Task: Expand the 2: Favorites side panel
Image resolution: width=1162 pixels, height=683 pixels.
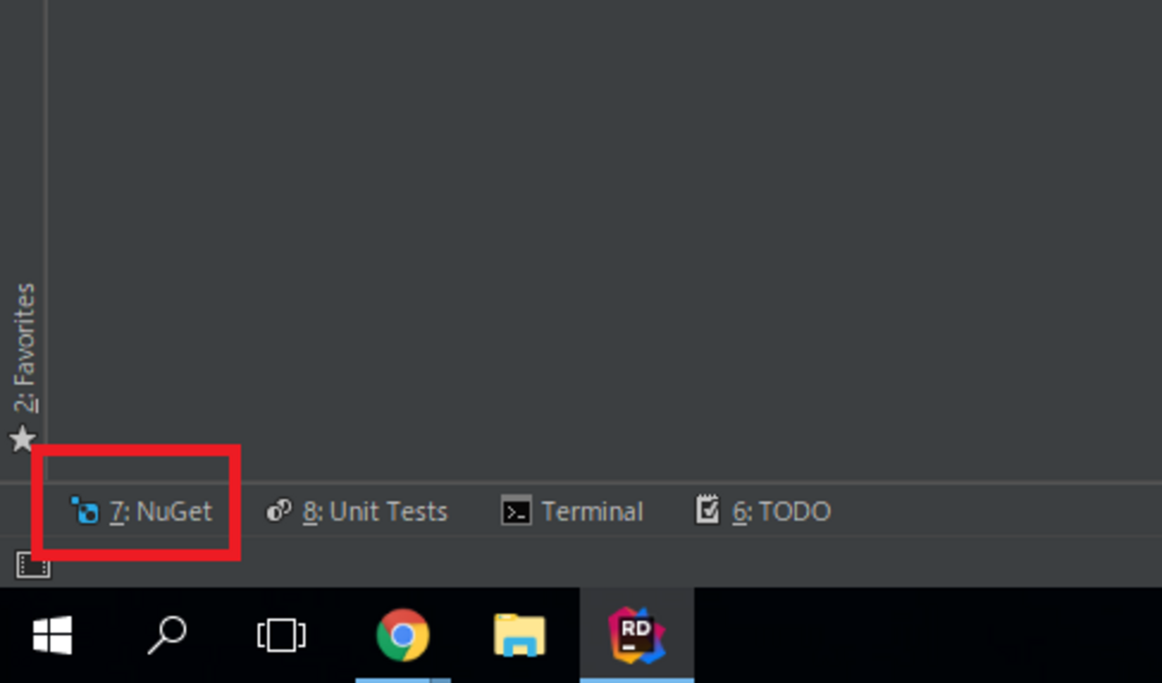Action: pyautogui.click(x=24, y=348)
